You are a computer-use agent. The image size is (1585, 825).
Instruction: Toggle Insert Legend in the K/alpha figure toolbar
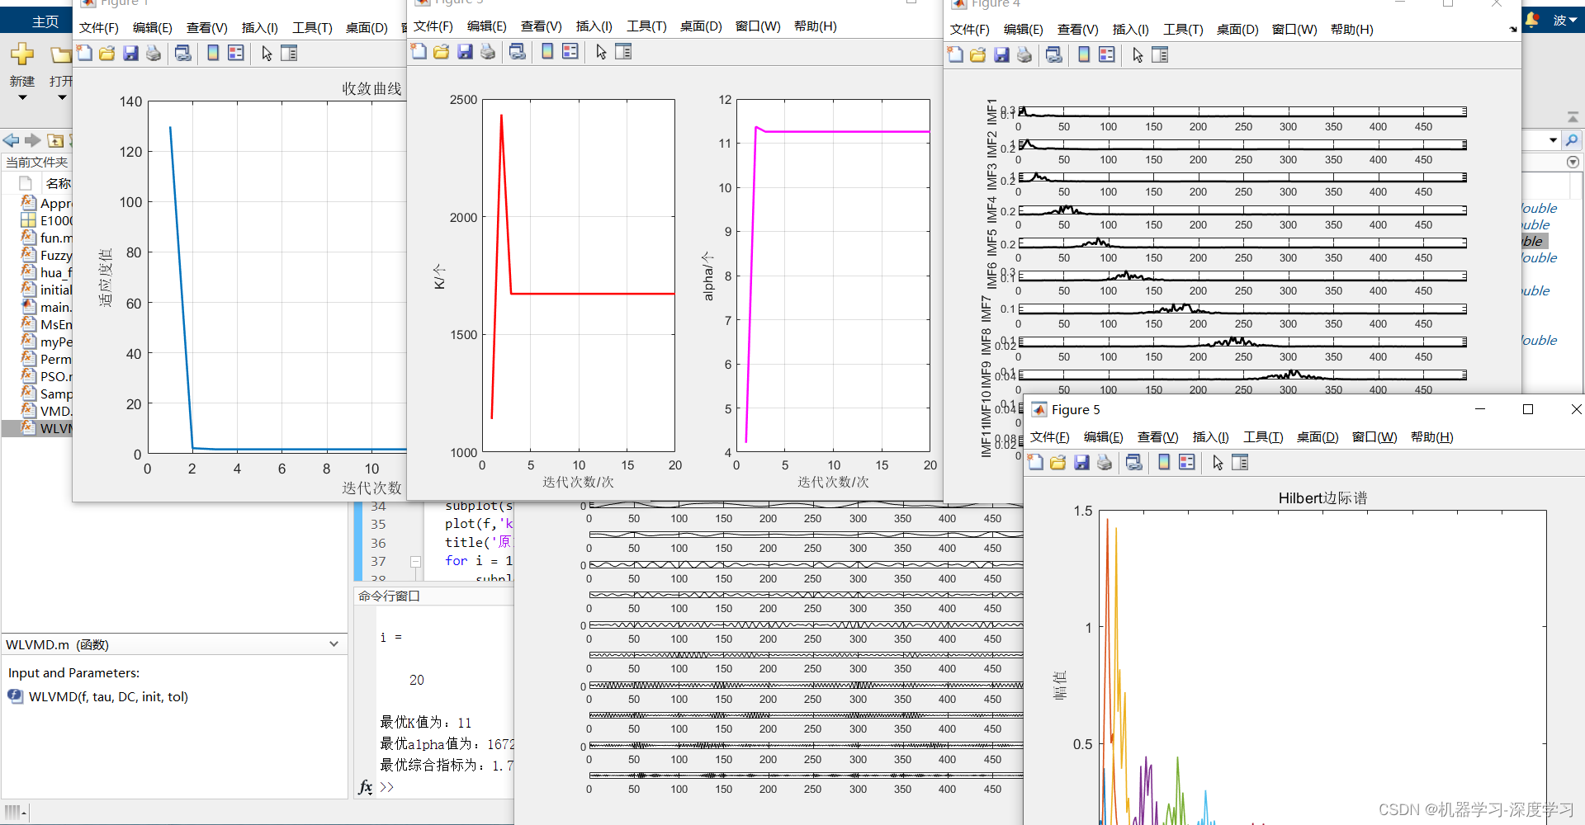click(570, 51)
